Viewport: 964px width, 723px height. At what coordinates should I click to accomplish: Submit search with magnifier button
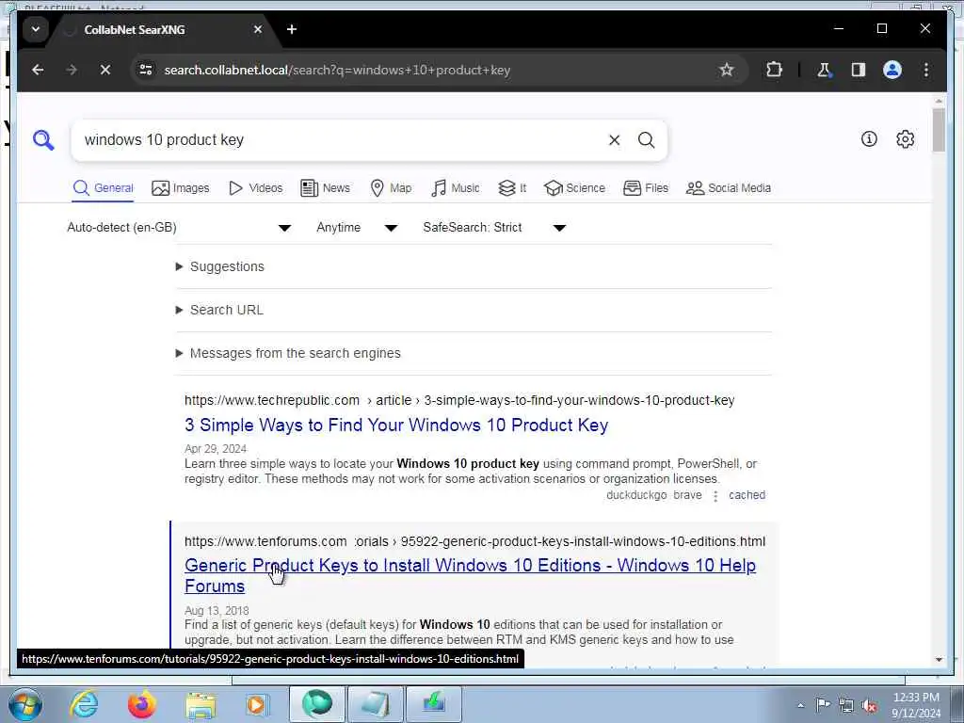646,140
